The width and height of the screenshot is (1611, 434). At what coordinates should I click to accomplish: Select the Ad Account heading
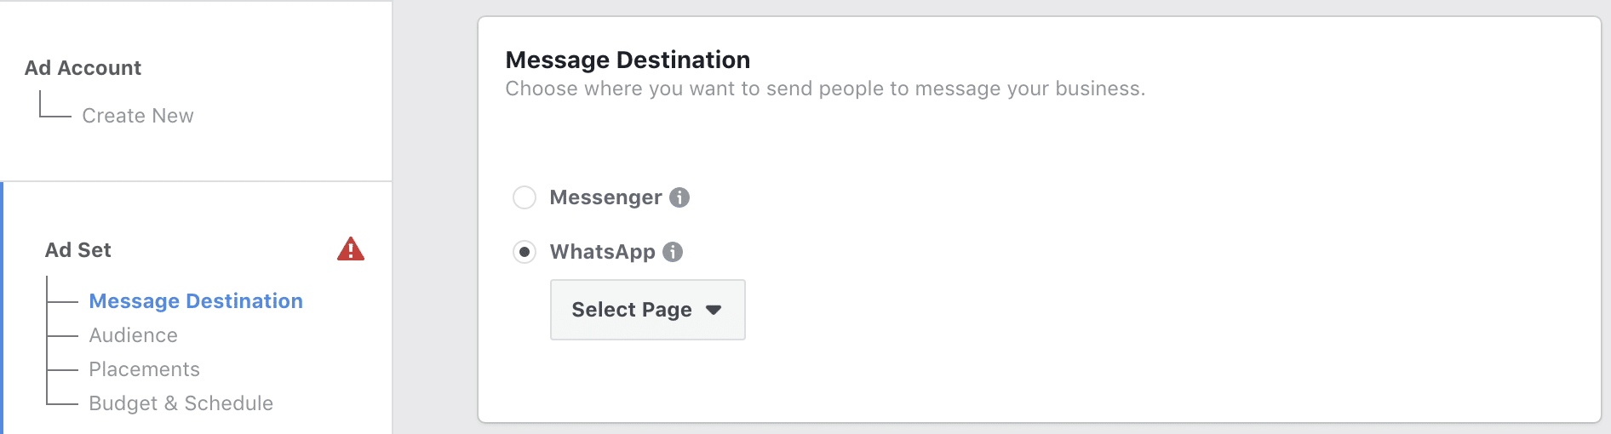(83, 68)
